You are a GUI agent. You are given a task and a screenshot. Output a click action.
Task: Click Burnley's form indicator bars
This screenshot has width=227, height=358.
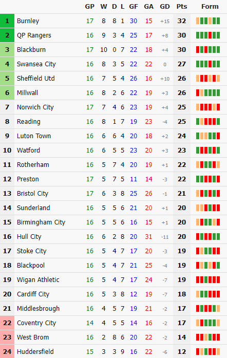(208, 21)
